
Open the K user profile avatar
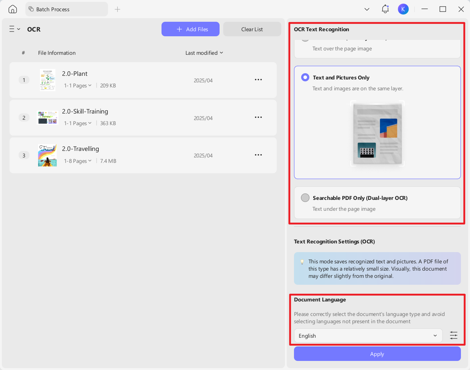[403, 9]
